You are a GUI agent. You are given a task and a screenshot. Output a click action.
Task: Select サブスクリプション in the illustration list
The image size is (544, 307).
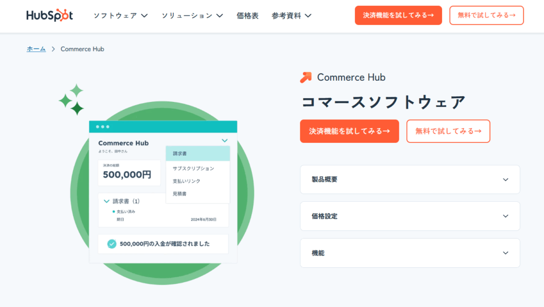click(x=193, y=168)
